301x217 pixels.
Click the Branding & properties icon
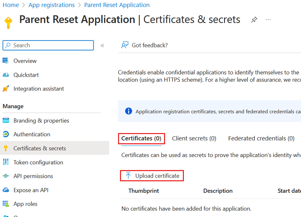(x=6, y=120)
